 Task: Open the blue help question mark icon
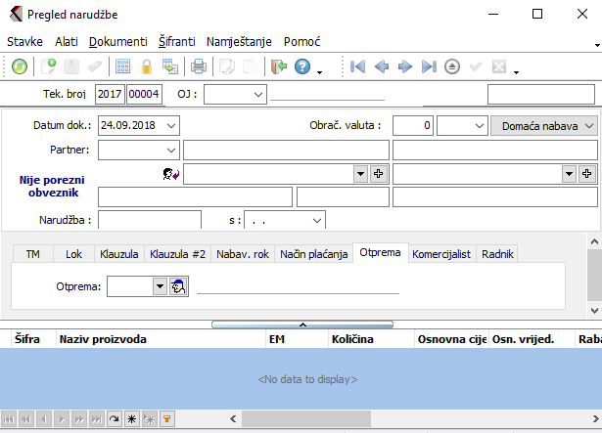tap(302, 66)
